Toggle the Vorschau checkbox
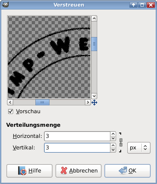Screen dimensions: 157x184 pos(11,112)
